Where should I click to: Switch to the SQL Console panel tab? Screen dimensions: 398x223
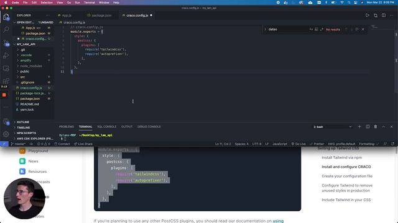pos(106,126)
